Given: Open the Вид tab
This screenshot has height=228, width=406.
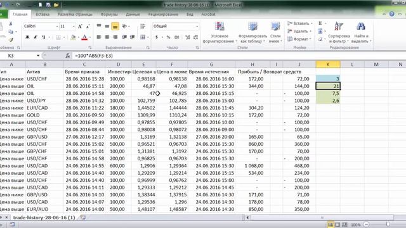Looking at the screenshot, I should tap(190, 14).
